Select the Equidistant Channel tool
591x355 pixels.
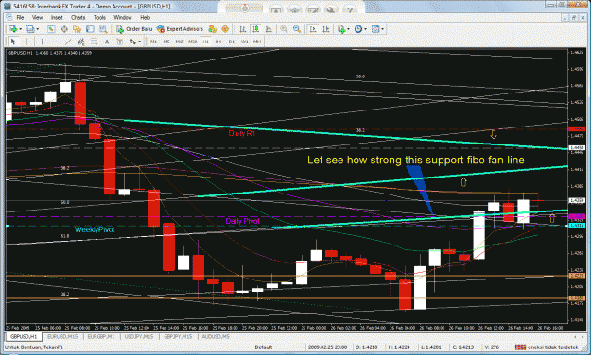[x=80, y=42]
